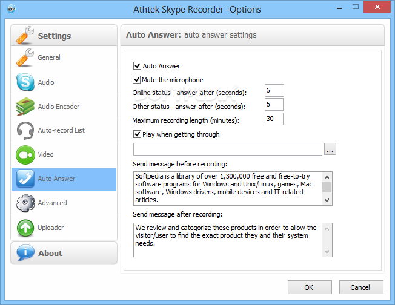Click the before-recording scrollbar thumb
The height and width of the screenshot is (305, 395).
[x=327, y=187]
